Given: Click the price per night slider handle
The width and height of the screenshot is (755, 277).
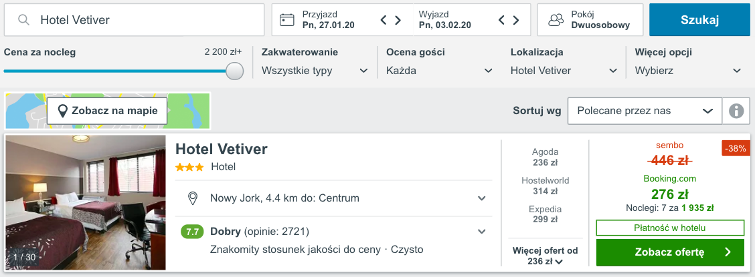Looking at the screenshot, I should click(234, 71).
